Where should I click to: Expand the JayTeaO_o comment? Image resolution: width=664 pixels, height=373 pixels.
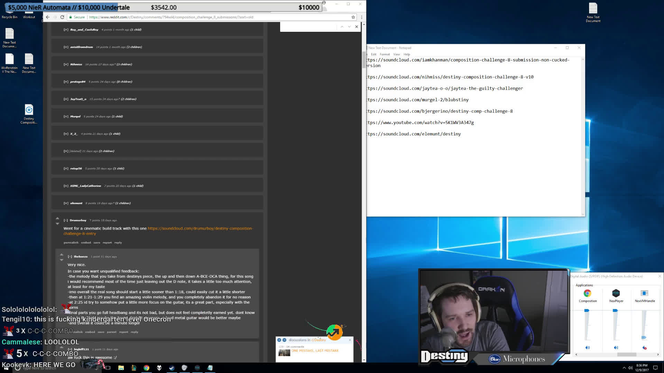(x=66, y=99)
